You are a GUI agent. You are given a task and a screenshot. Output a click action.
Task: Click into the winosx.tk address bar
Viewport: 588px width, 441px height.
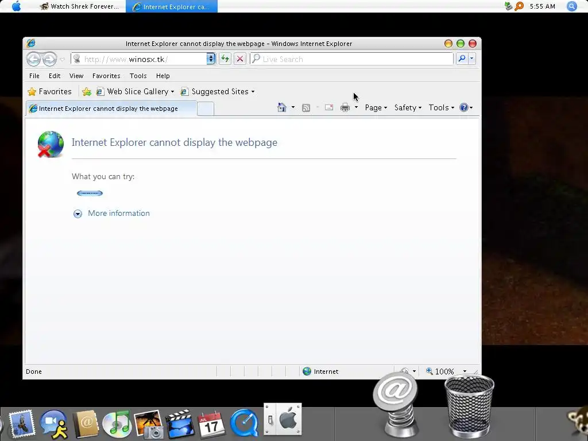click(138, 59)
